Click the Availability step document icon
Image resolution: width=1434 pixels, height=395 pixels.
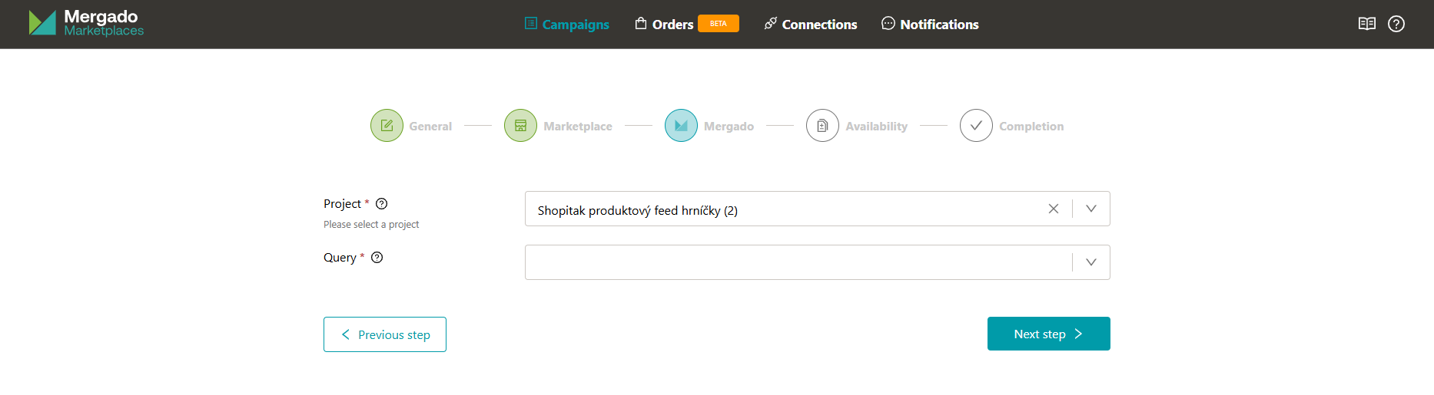(x=822, y=126)
